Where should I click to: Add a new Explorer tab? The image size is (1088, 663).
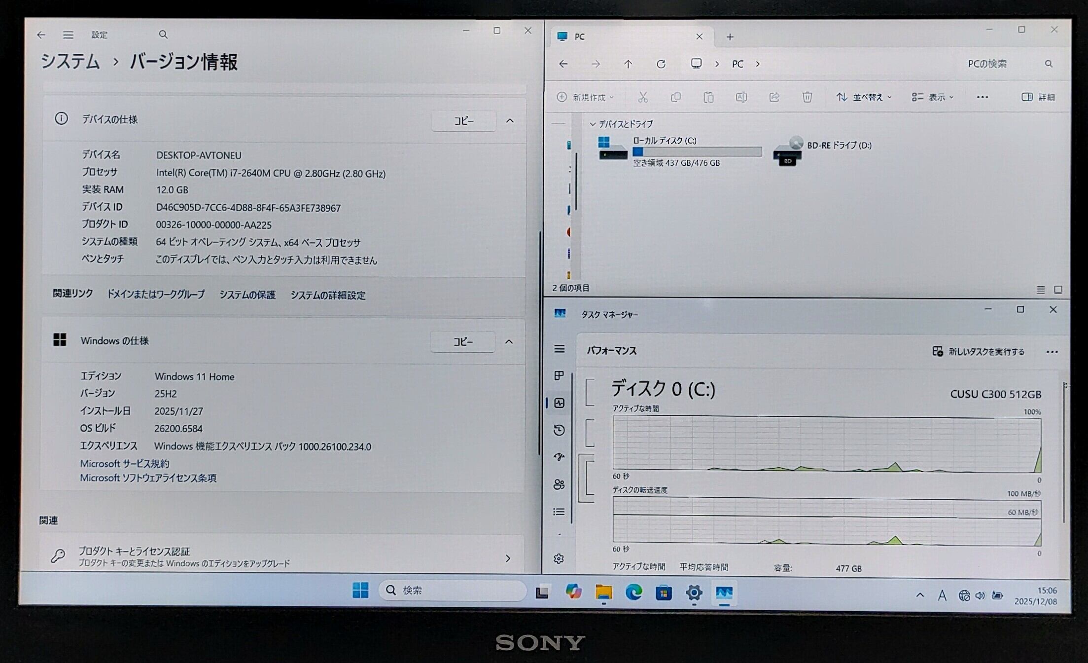(x=730, y=37)
